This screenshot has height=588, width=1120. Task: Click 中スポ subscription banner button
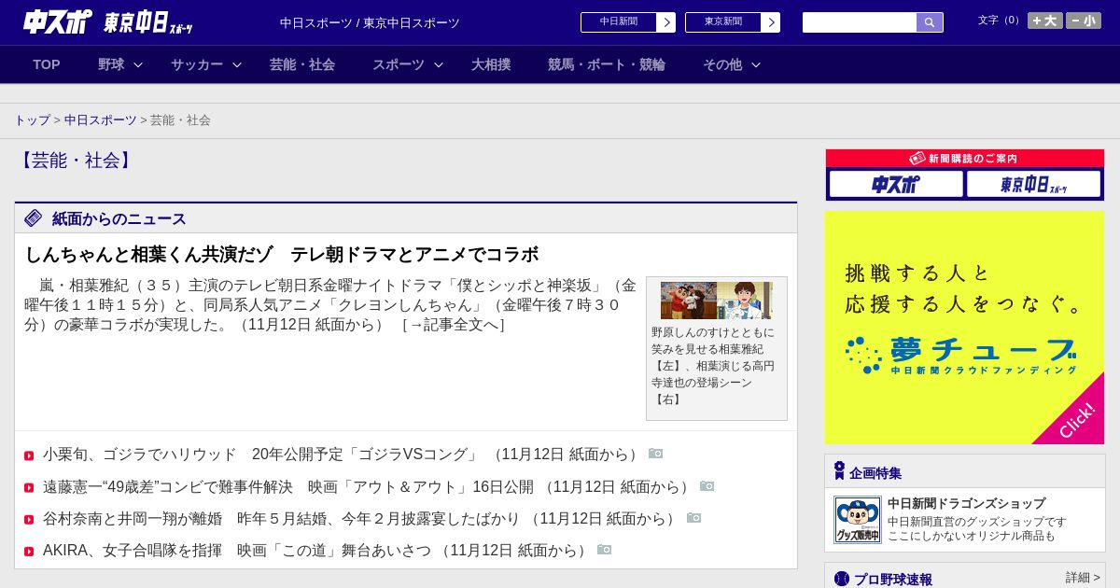[x=896, y=184]
